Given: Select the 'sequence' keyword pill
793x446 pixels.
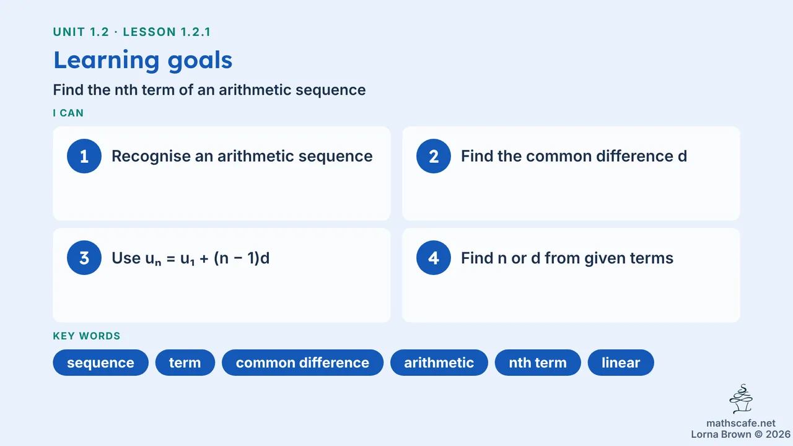Looking at the screenshot, I should pyautogui.click(x=101, y=362).
